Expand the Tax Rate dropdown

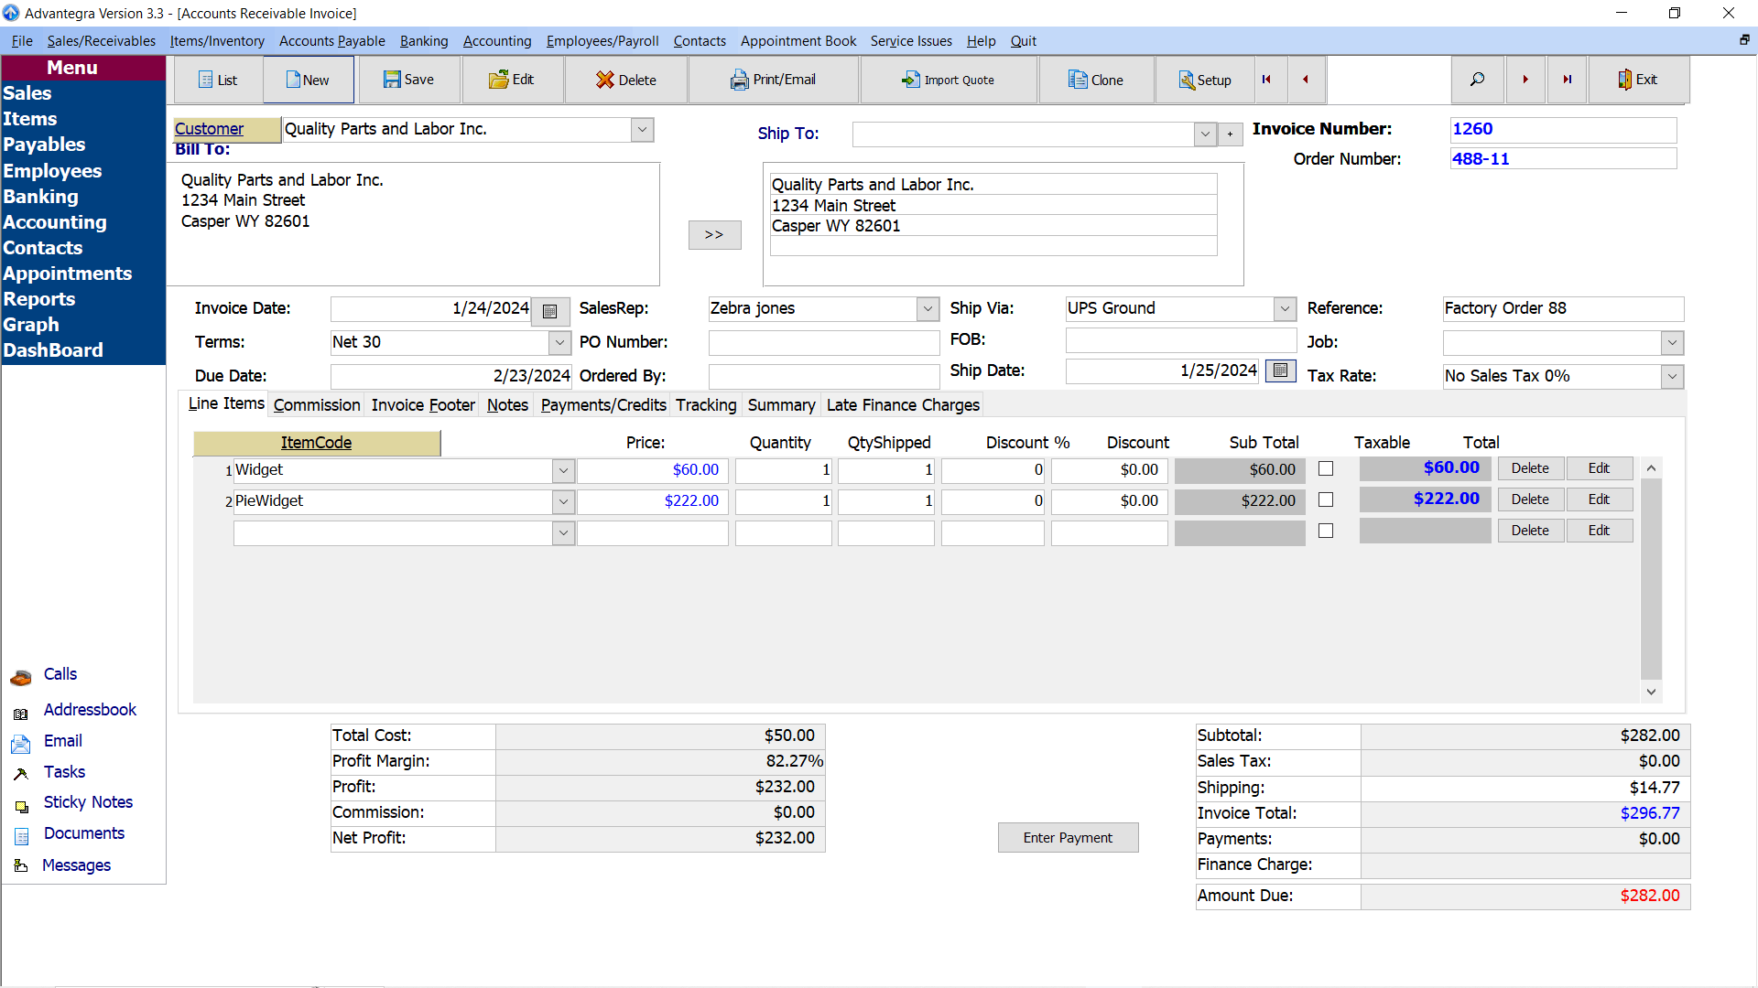tap(1672, 377)
